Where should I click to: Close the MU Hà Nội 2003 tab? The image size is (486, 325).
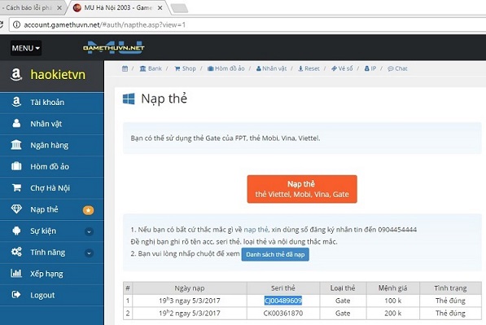[x=160, y=8]
